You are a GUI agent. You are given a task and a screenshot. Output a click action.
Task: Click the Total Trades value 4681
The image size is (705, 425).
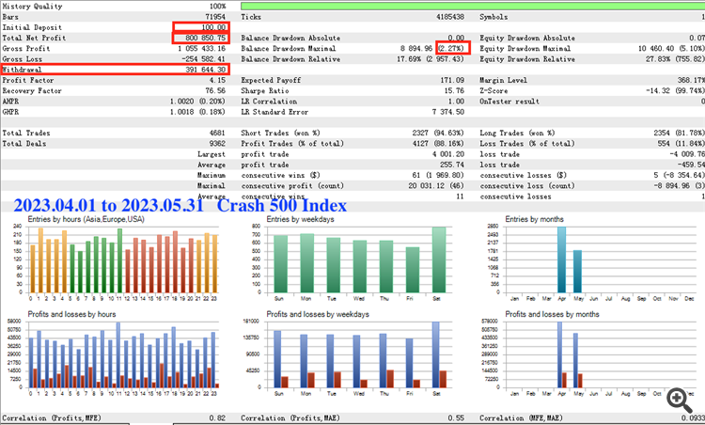tap(217, 134)
